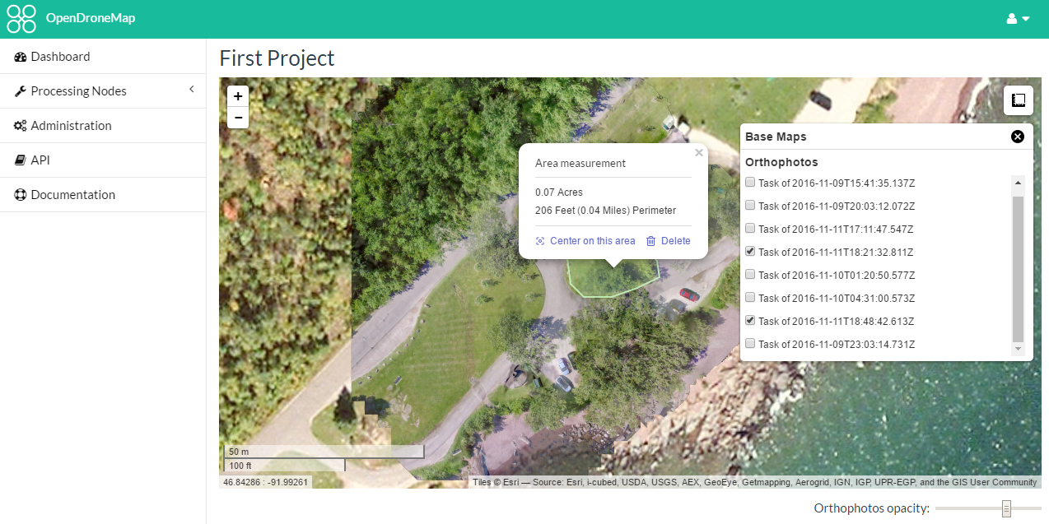Screen dimensions: 1049x524
Task: Uncheck Task of 2016-11-11T18:48:42.613Z orthophoto
Action: 749,321
